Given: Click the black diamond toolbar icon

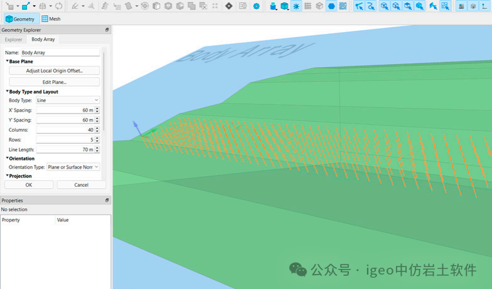Looking at the screenshot, I should point(228,6).
